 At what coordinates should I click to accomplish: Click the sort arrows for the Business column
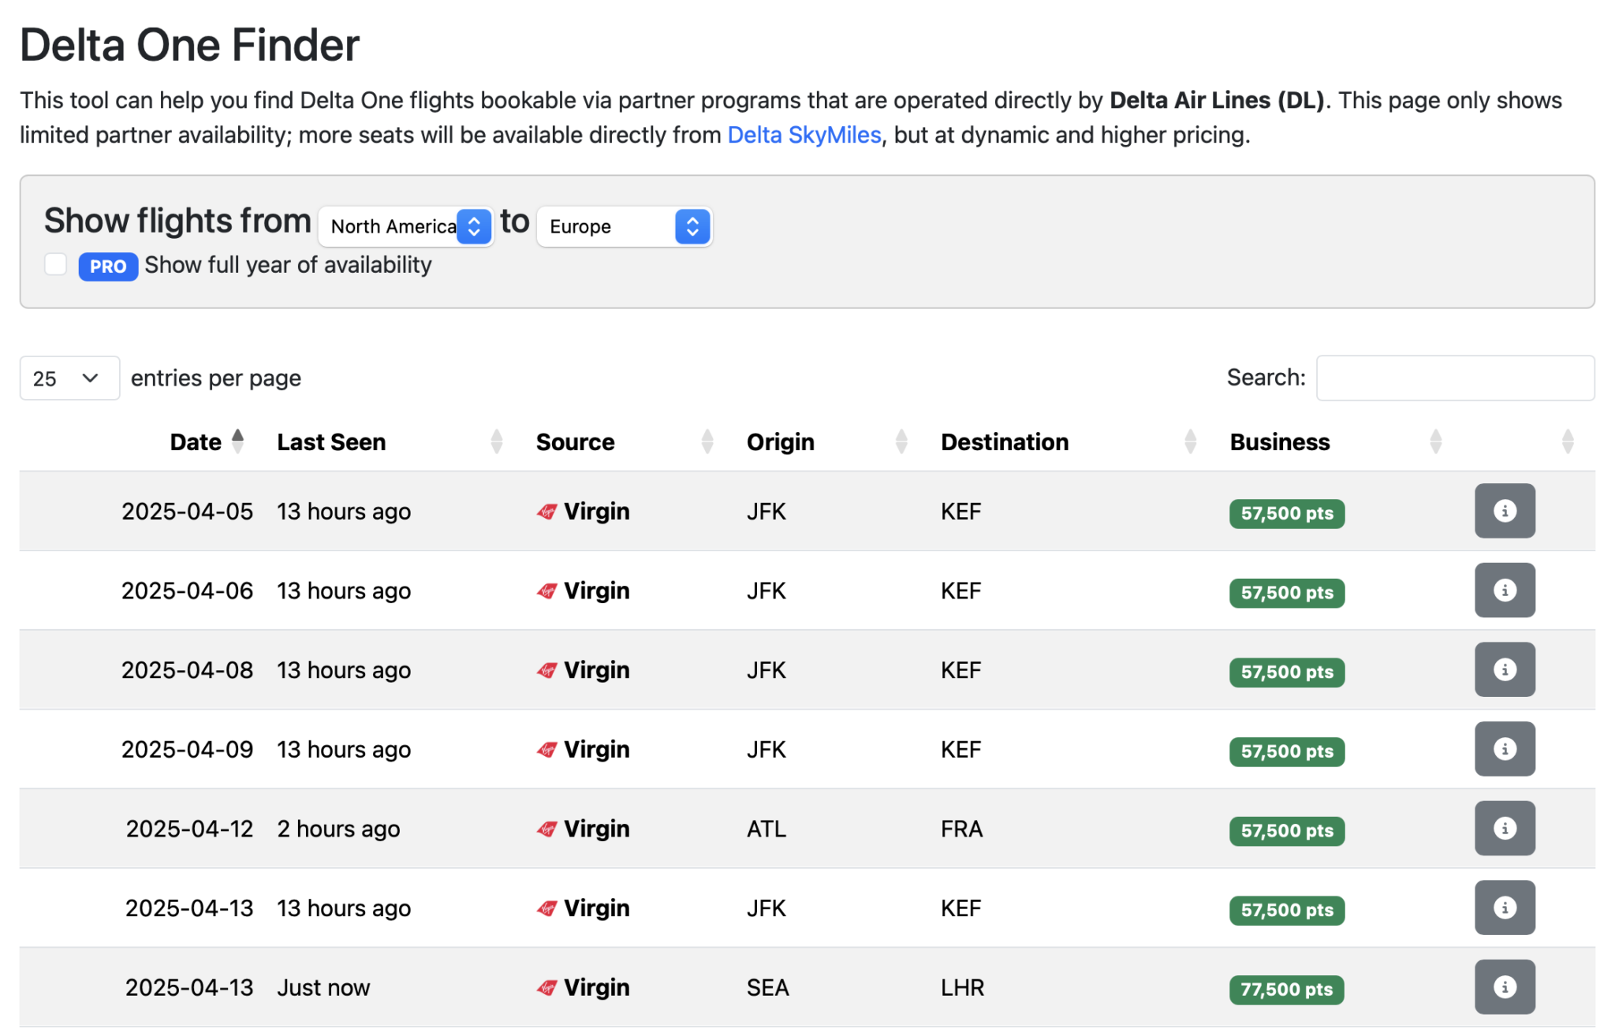[1437, 441]
